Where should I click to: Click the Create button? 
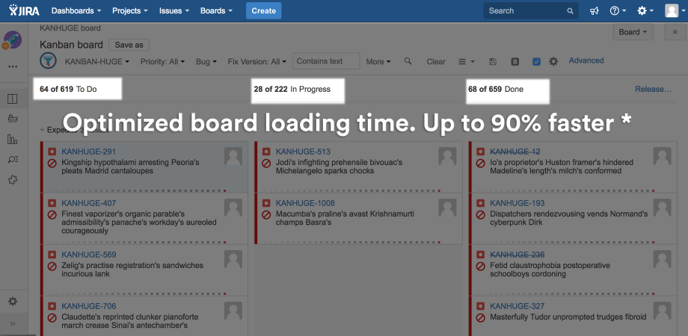click(x=263, y=11)
